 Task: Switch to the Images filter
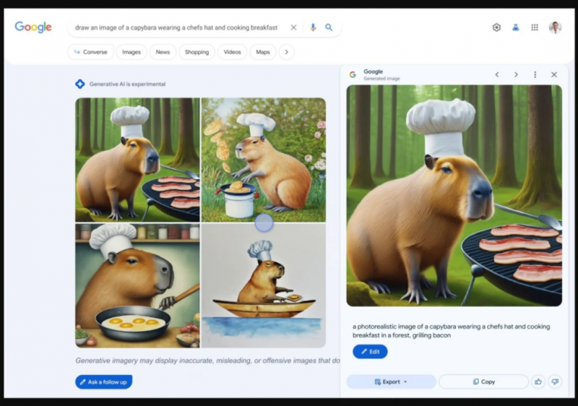pyautogui.click(x=131, y=52)
